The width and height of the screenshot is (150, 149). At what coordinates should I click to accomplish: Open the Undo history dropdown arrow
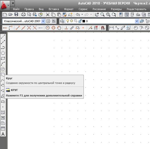(x=82, y=15)
